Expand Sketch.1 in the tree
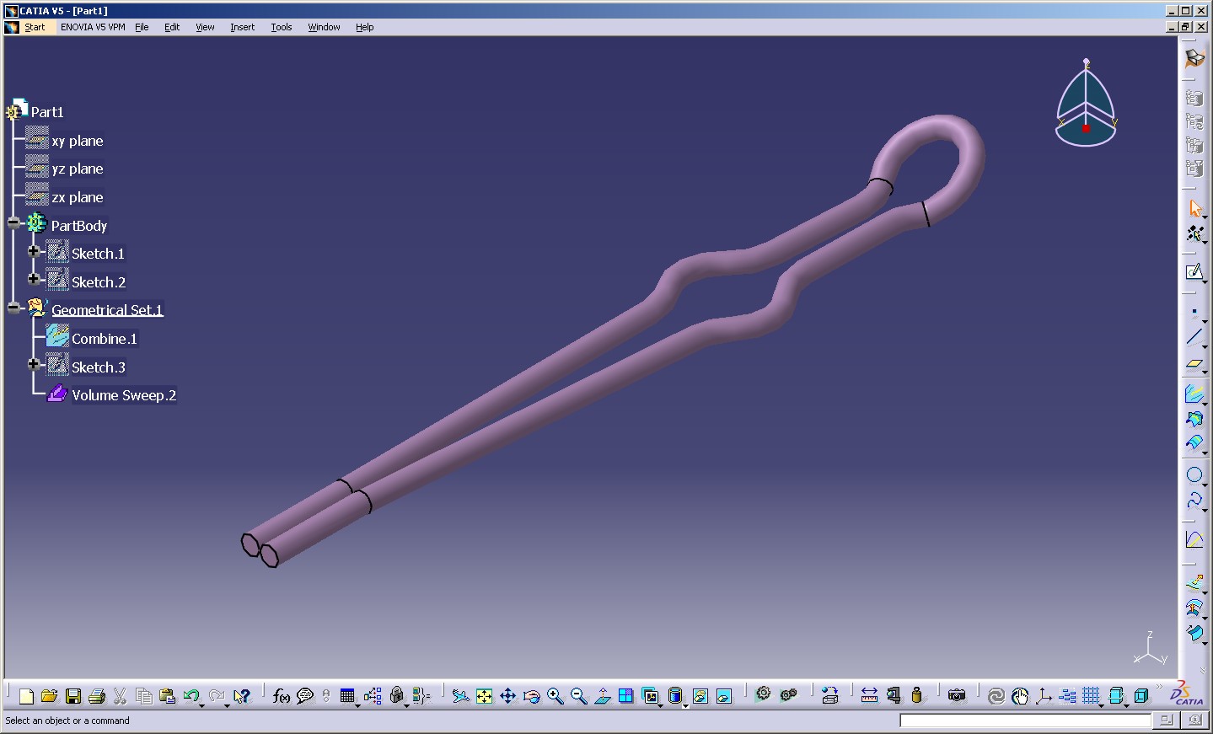 [x=34, y=251]
